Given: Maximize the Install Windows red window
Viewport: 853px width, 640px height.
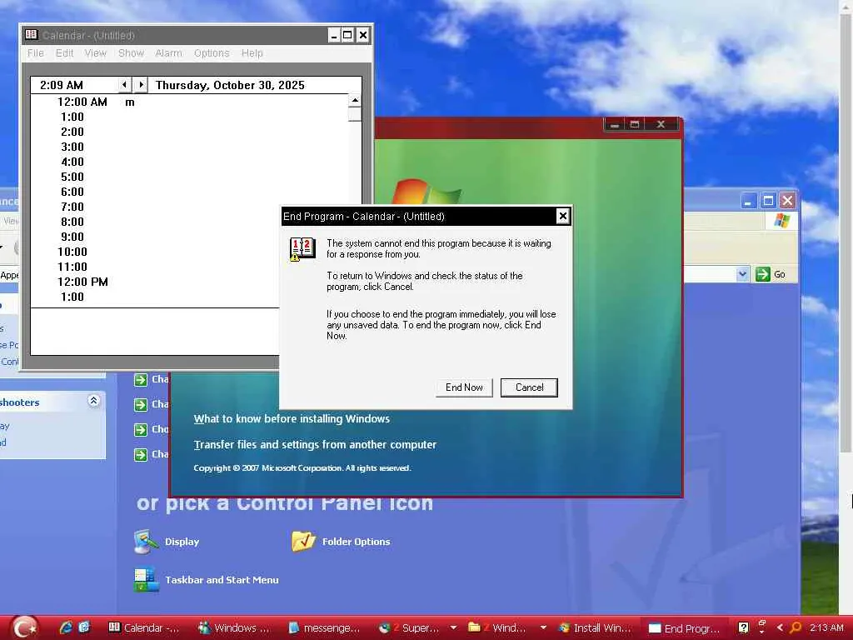Looking at the screenshot, I should (634, 125).
